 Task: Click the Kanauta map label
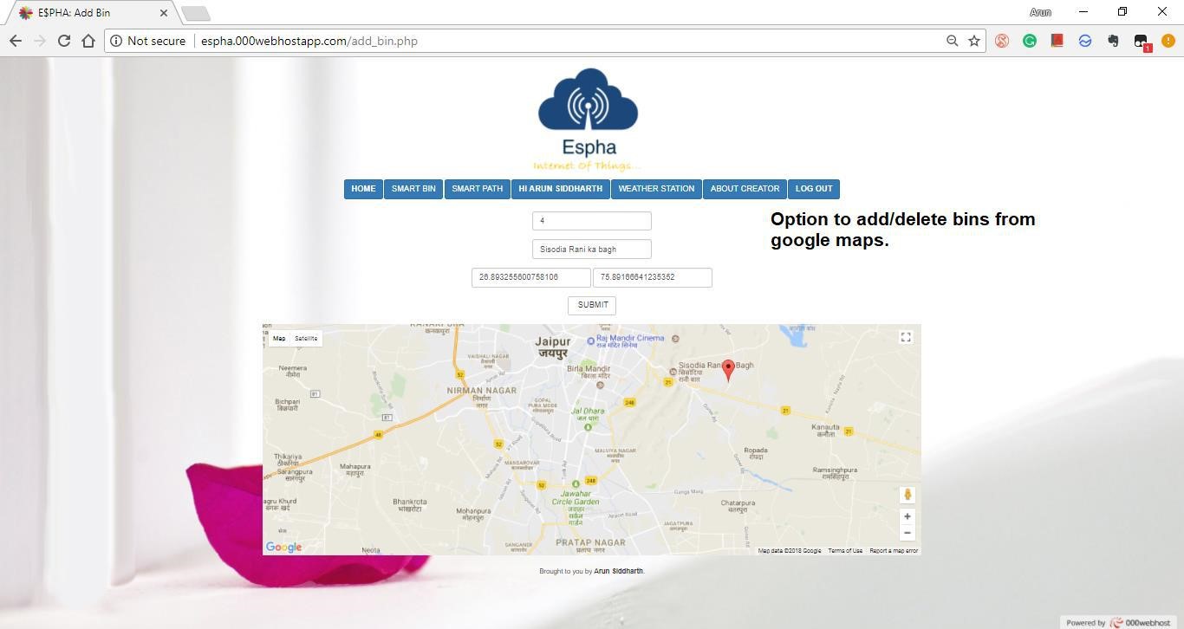825,430
